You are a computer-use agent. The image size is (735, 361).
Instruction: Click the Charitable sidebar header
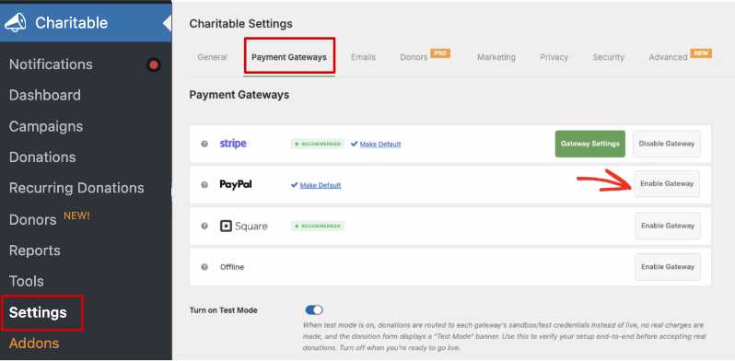(86, 22)
